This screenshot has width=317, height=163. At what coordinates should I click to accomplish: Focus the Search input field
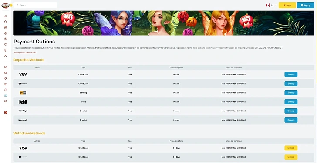tap(35, 5)
